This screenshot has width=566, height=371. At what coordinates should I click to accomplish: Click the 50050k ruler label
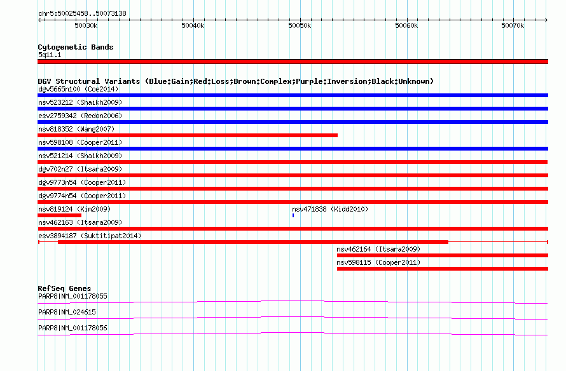tap(300, 25)
